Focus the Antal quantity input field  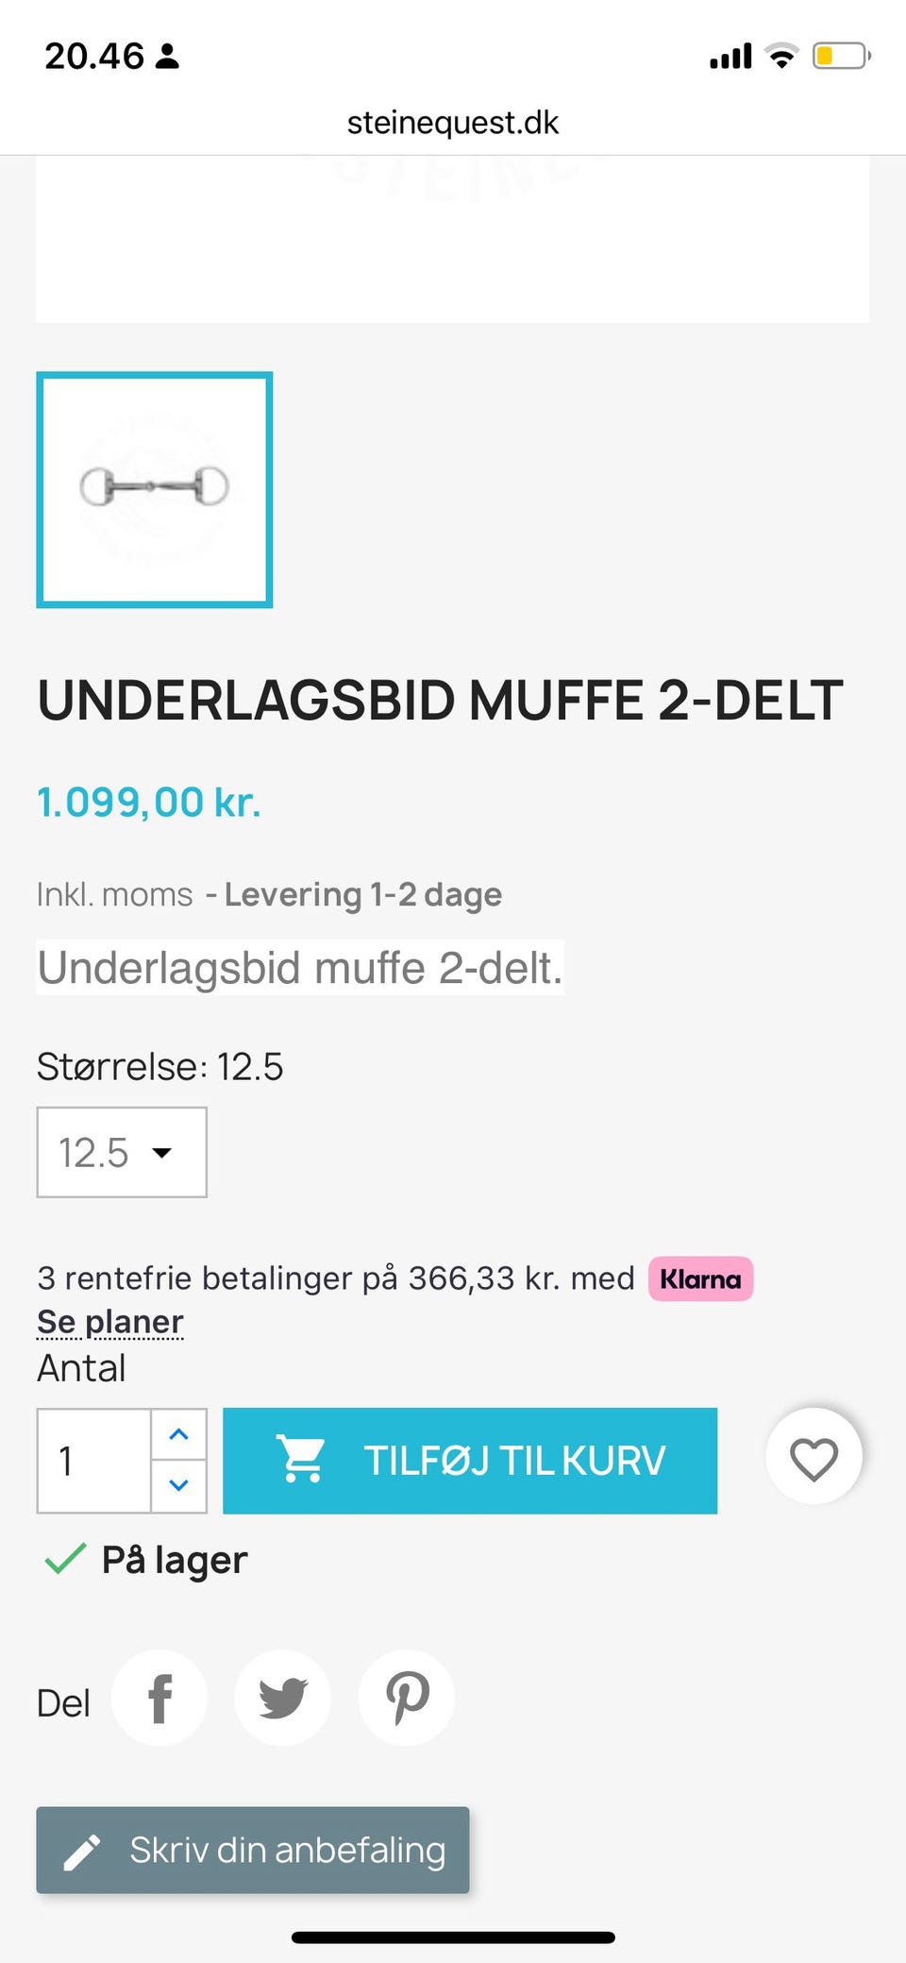(x=94, y=1461)
